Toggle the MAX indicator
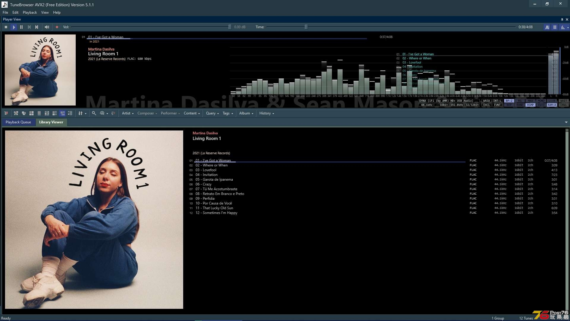 pyautogui.click(x=531, y=101)
